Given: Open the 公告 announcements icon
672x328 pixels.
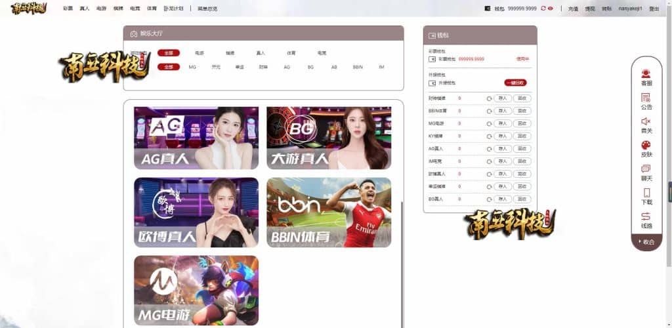Looking at the screenshot, I should (x=646, y=102).
